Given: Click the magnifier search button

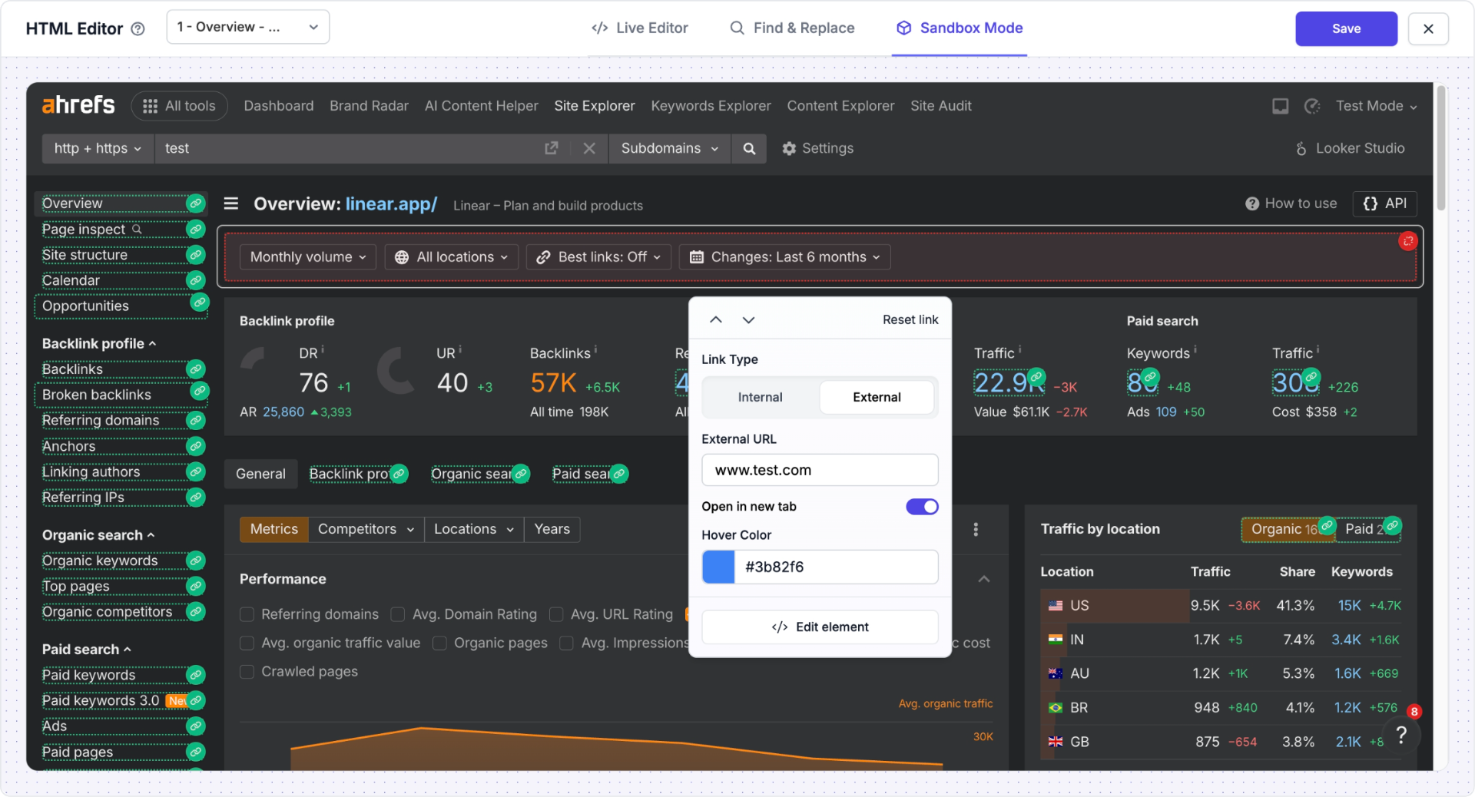Looking at the screenshot, I should (x=749, y=148).
